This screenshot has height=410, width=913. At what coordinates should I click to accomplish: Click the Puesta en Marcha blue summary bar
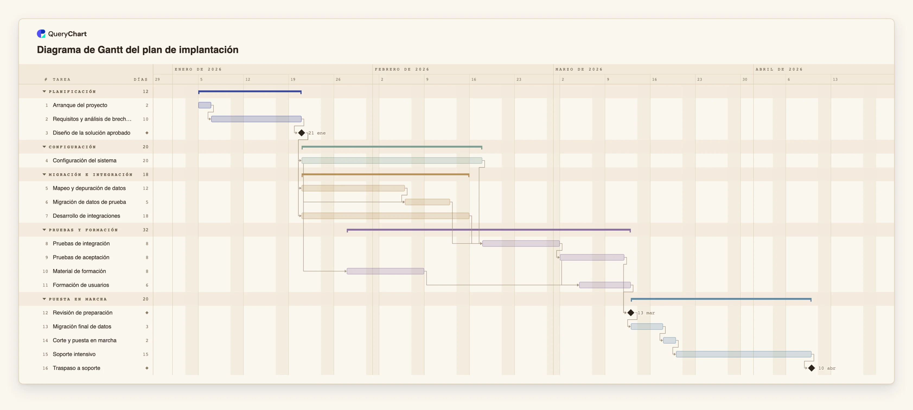pos(721,299)
